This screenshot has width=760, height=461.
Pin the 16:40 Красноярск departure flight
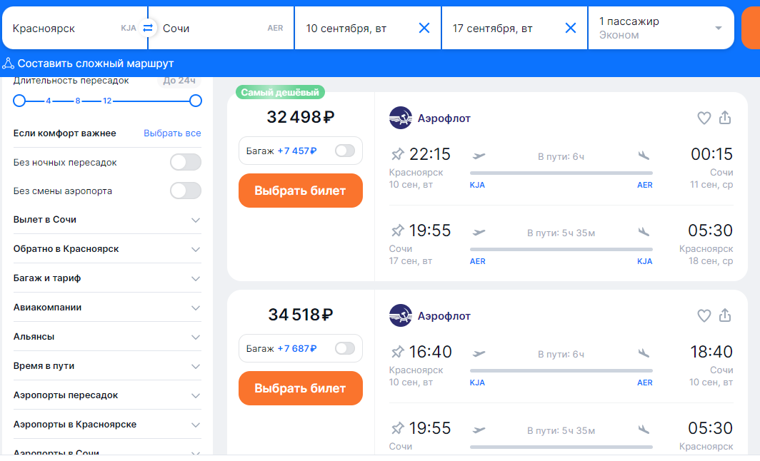point(398,352)
